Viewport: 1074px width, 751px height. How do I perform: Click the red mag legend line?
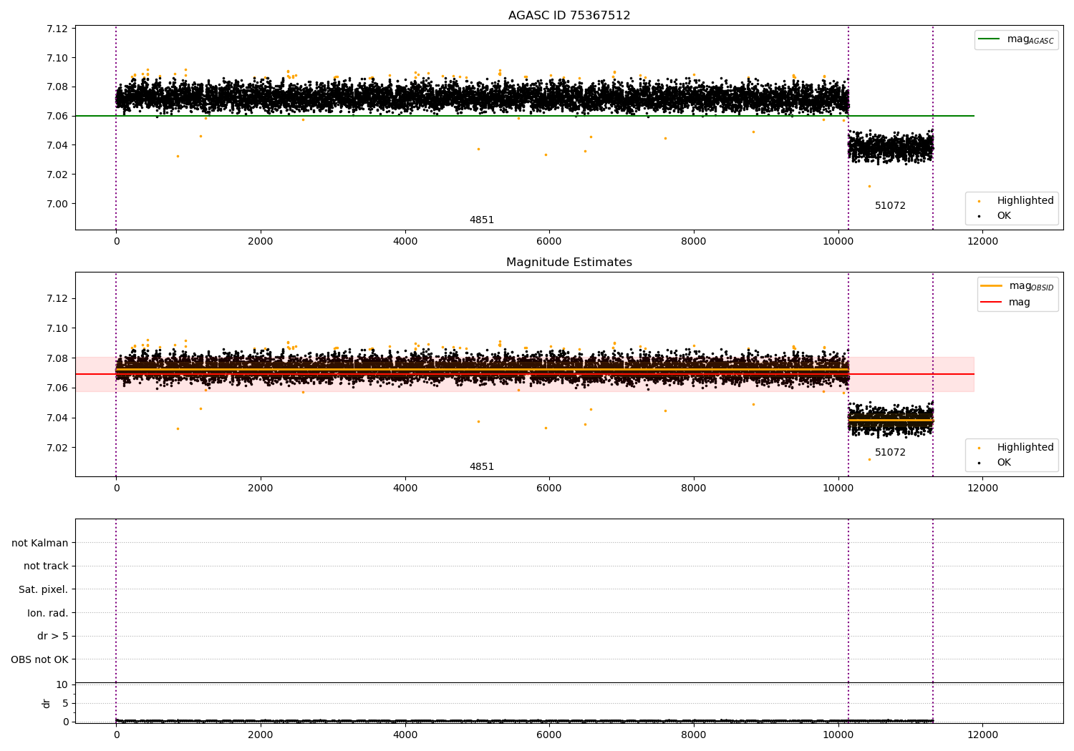click(992, 303)
